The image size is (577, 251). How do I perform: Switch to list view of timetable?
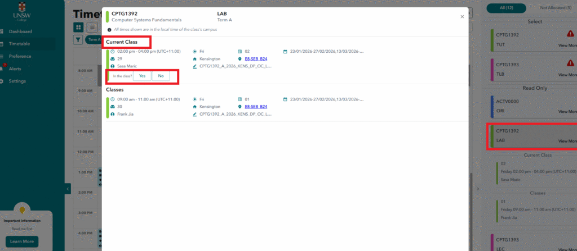92,27
